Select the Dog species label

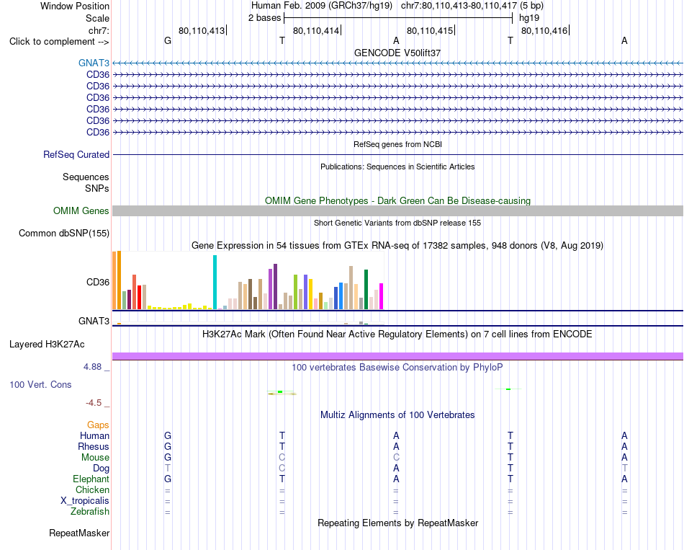[x=101, y=469]
